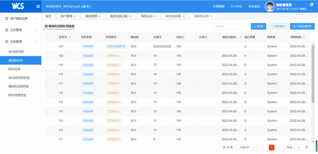Image resolution: width=318 pixels, height=154 pixels.
Task: Go to next page arrow
Action: [x=278, y=148]
